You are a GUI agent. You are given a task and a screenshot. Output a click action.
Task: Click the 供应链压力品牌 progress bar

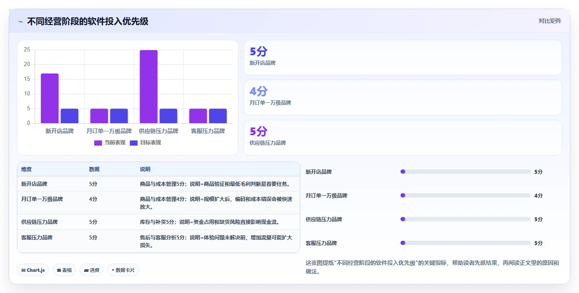tap(465, 219)
